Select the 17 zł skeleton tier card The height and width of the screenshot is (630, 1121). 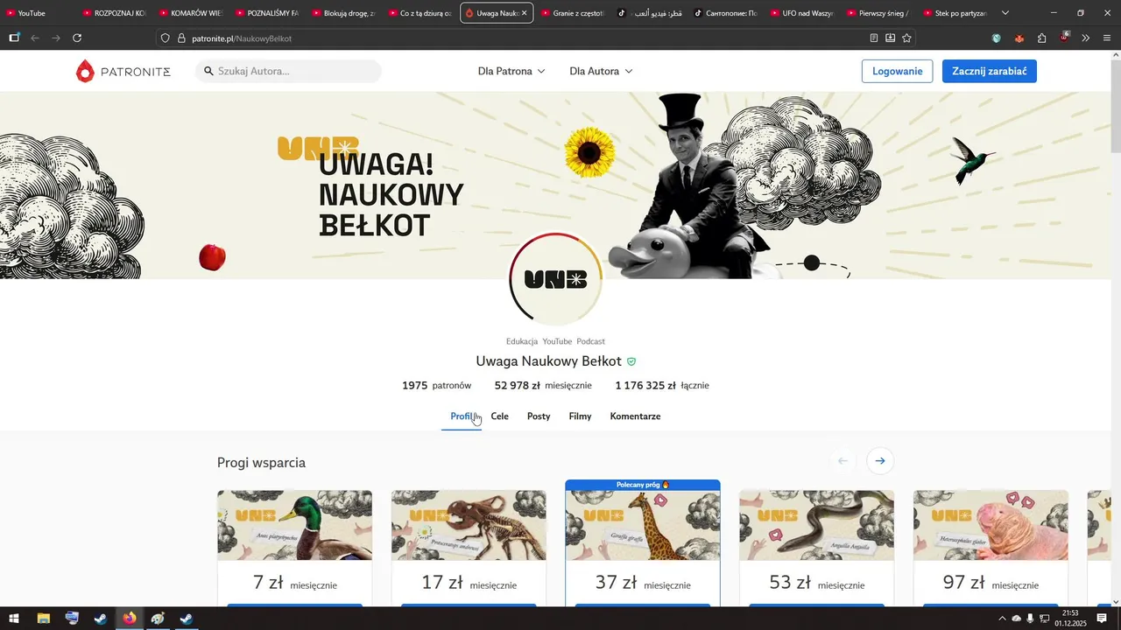(x=469, y=548)
